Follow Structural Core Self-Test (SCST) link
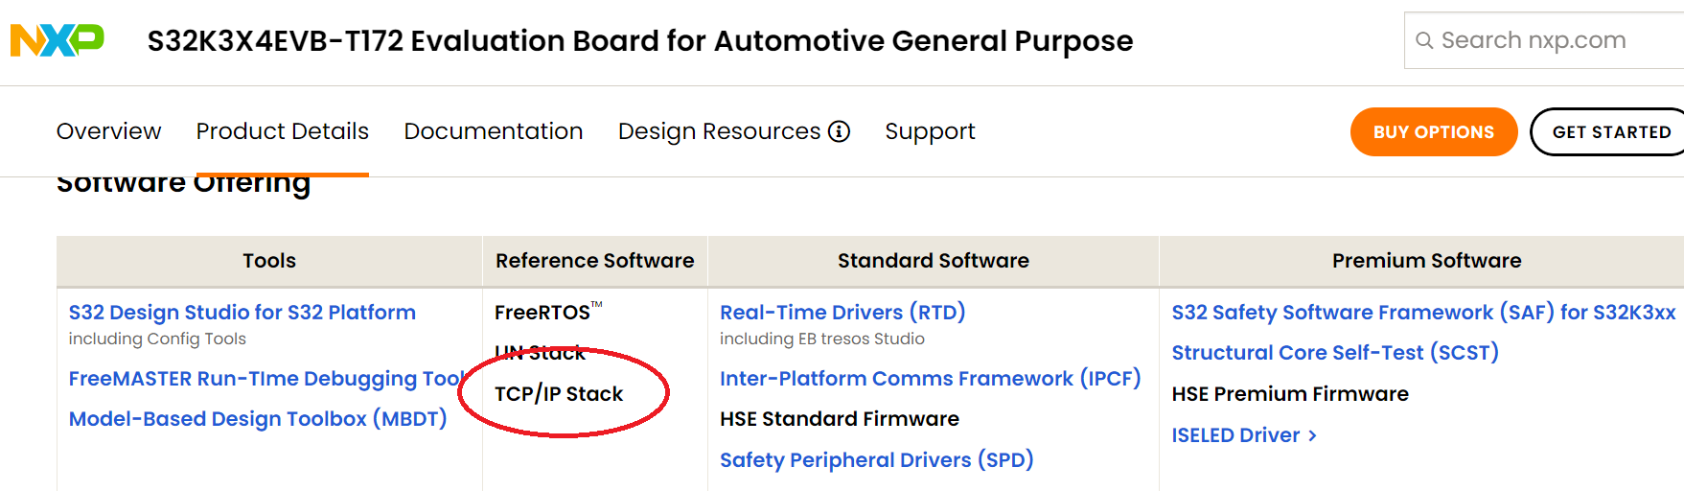Screen dimensions: 1684x491 coord(1334,353)
